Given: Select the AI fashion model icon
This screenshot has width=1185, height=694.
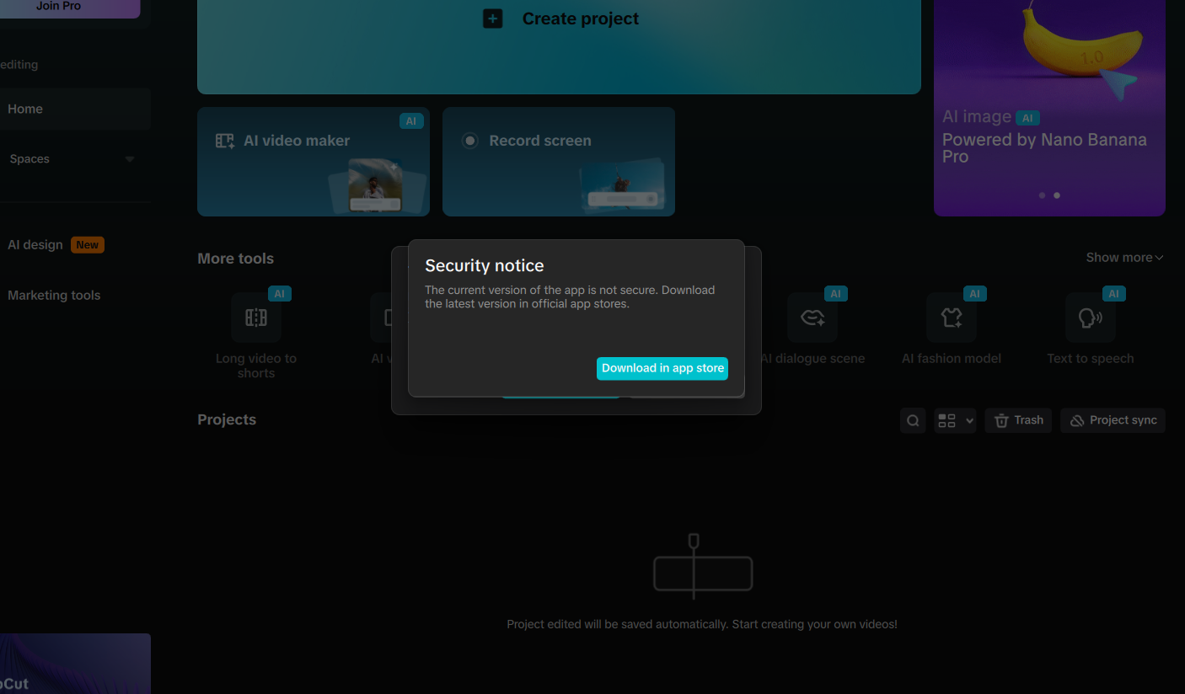Looking at the screenshot, I should 952,318.
